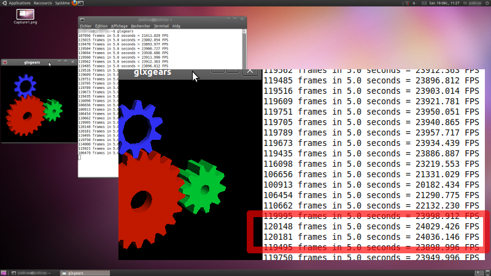Click line '119560 frames' 23911.990 FPS in terminal
491x276 pixels.
pos(123,58)
